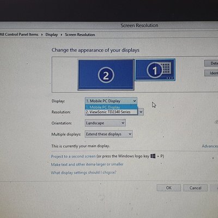Open the Orientation Landscape dropdown
Image resolution: width=218 pixels, height=218 pixels.
[x=105, y=123]
